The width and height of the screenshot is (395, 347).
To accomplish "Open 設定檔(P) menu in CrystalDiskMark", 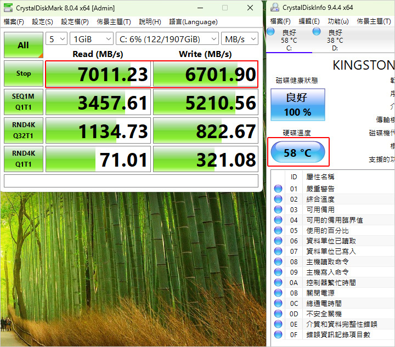I will tap(75, 22).
